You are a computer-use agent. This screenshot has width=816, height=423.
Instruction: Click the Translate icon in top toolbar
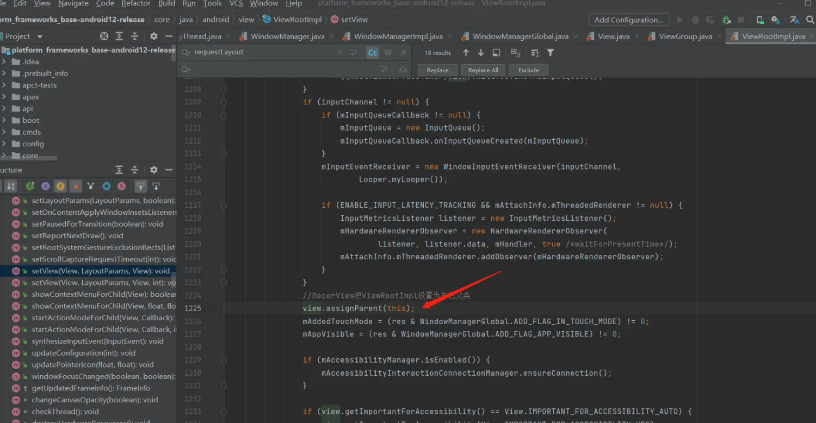[x=795, y=20]
